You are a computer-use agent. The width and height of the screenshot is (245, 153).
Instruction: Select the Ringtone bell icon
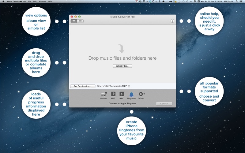[131, 94]
